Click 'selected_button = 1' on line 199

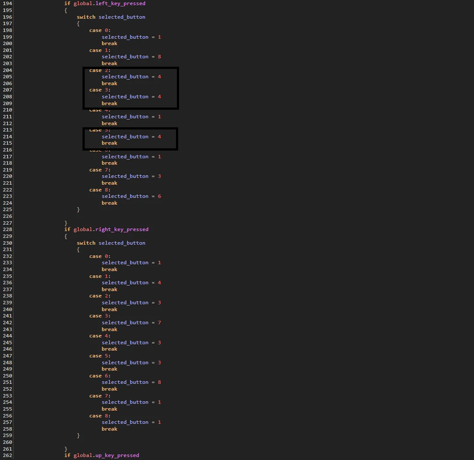click(131, 37)
